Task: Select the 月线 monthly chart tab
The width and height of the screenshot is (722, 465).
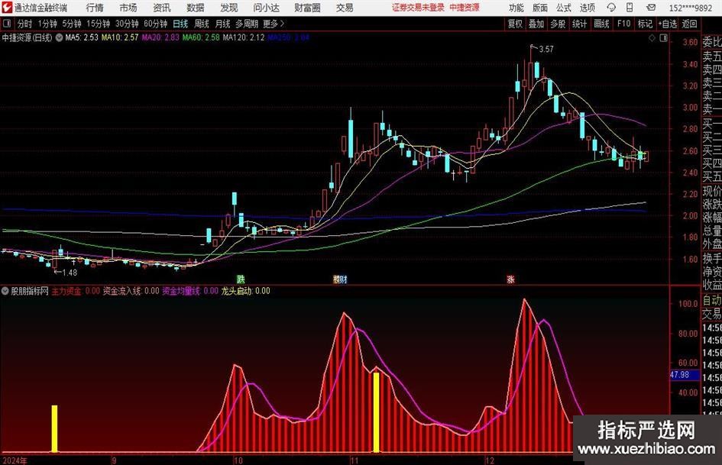Action: click(223, 24)
